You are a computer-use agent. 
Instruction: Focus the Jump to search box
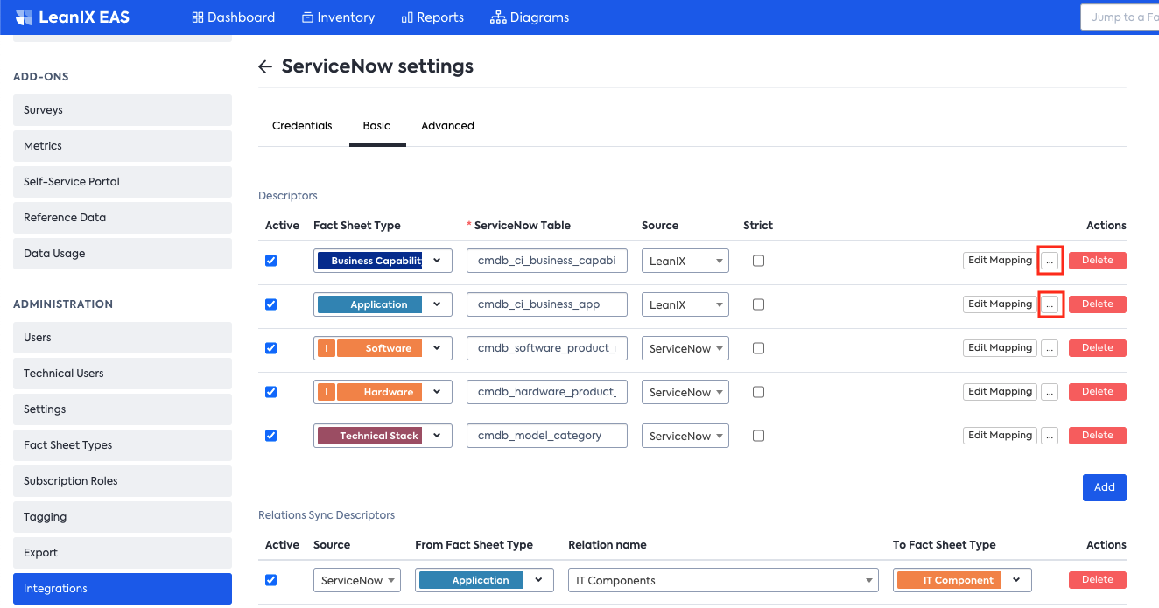[x=1120, y=17]
